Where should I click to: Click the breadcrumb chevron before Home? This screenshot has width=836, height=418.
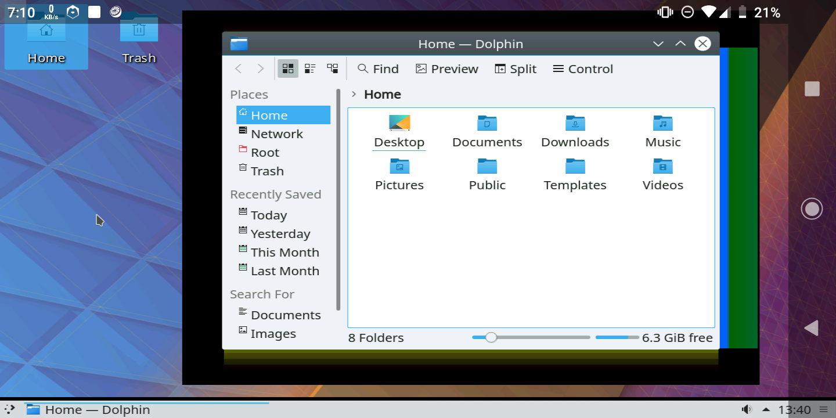click(352, 94)
